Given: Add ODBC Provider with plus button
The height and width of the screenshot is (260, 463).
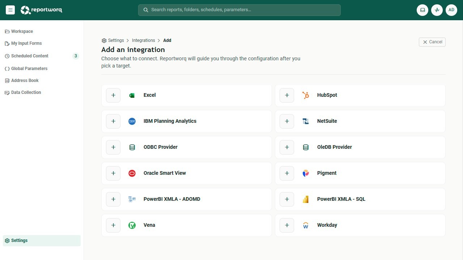Looking at the screenshot, I should pos(113,147).
